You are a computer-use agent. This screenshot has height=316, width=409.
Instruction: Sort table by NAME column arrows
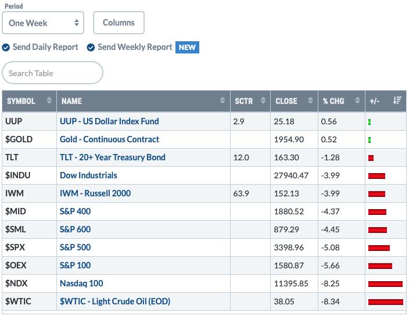click(223, 100)
